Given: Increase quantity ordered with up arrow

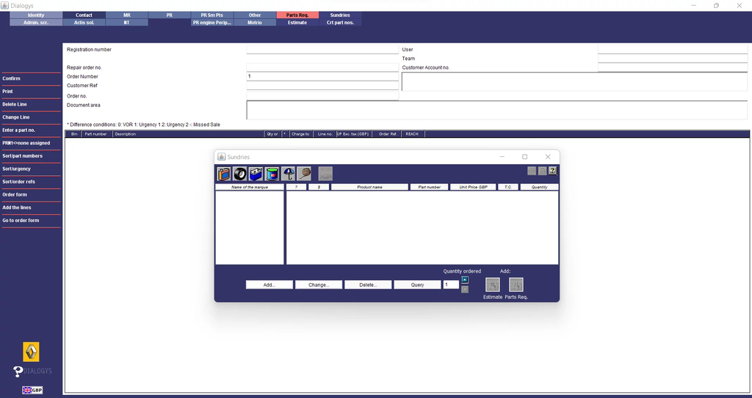Looking at the screenshot, I should [x=464, y=279].
